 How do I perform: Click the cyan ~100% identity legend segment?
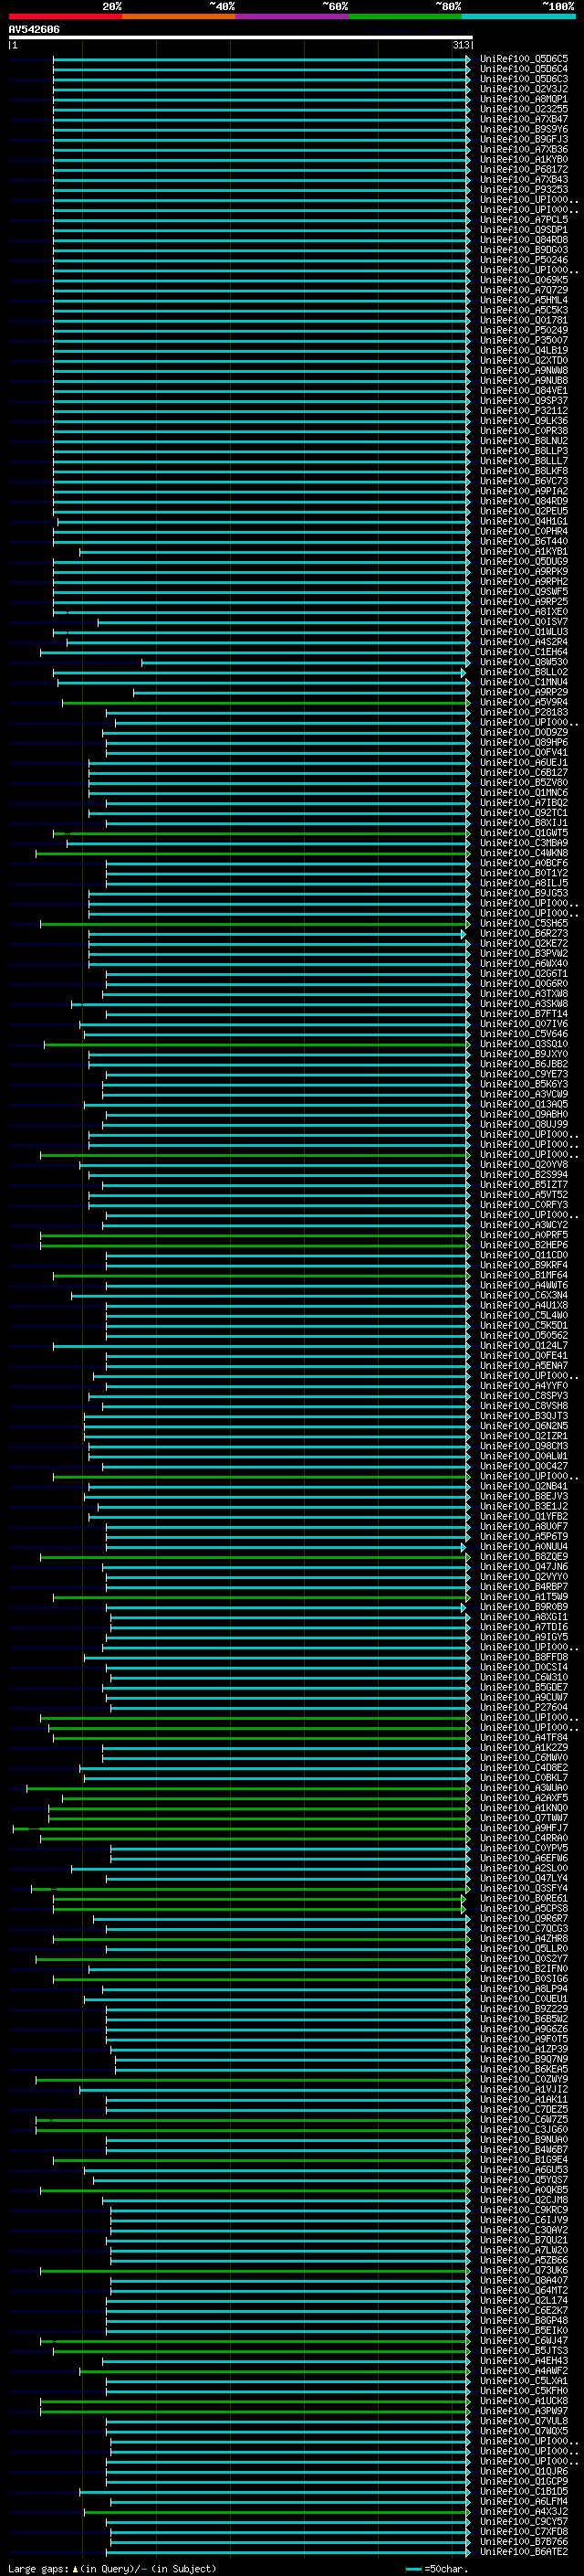click(518, 16)
